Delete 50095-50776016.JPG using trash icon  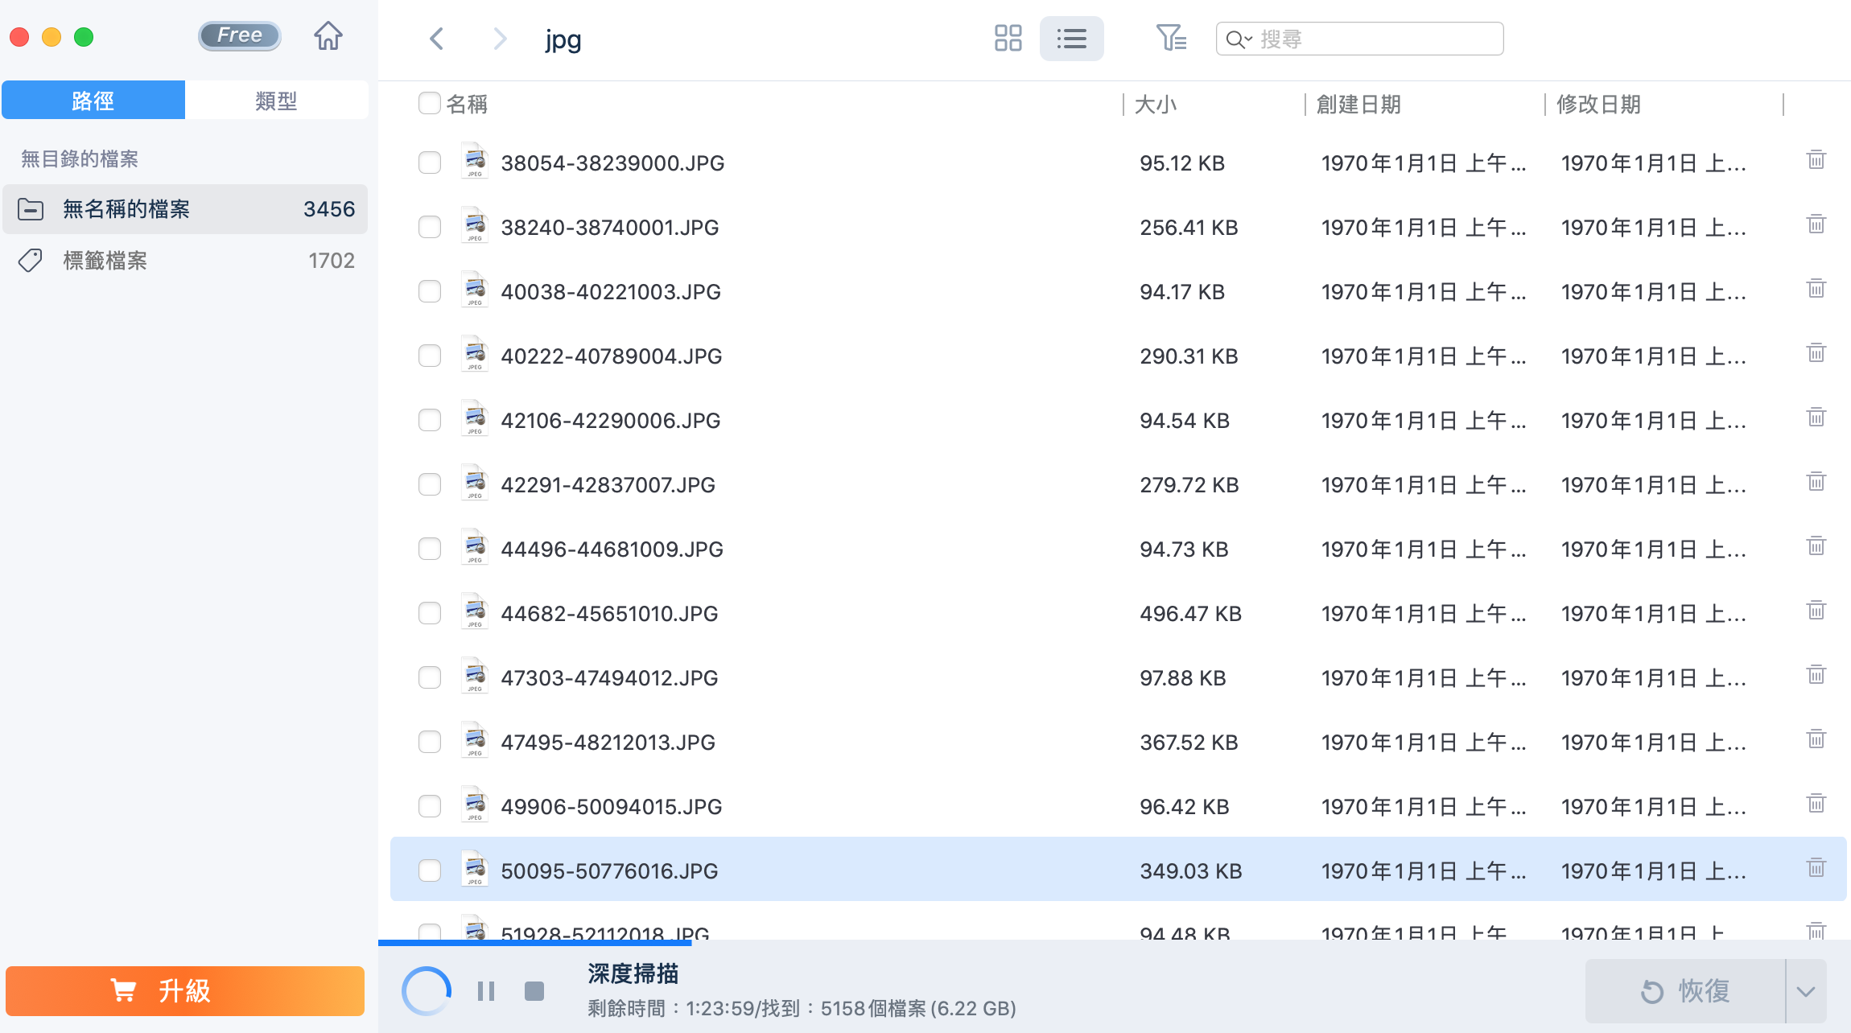click(1816, 868)
